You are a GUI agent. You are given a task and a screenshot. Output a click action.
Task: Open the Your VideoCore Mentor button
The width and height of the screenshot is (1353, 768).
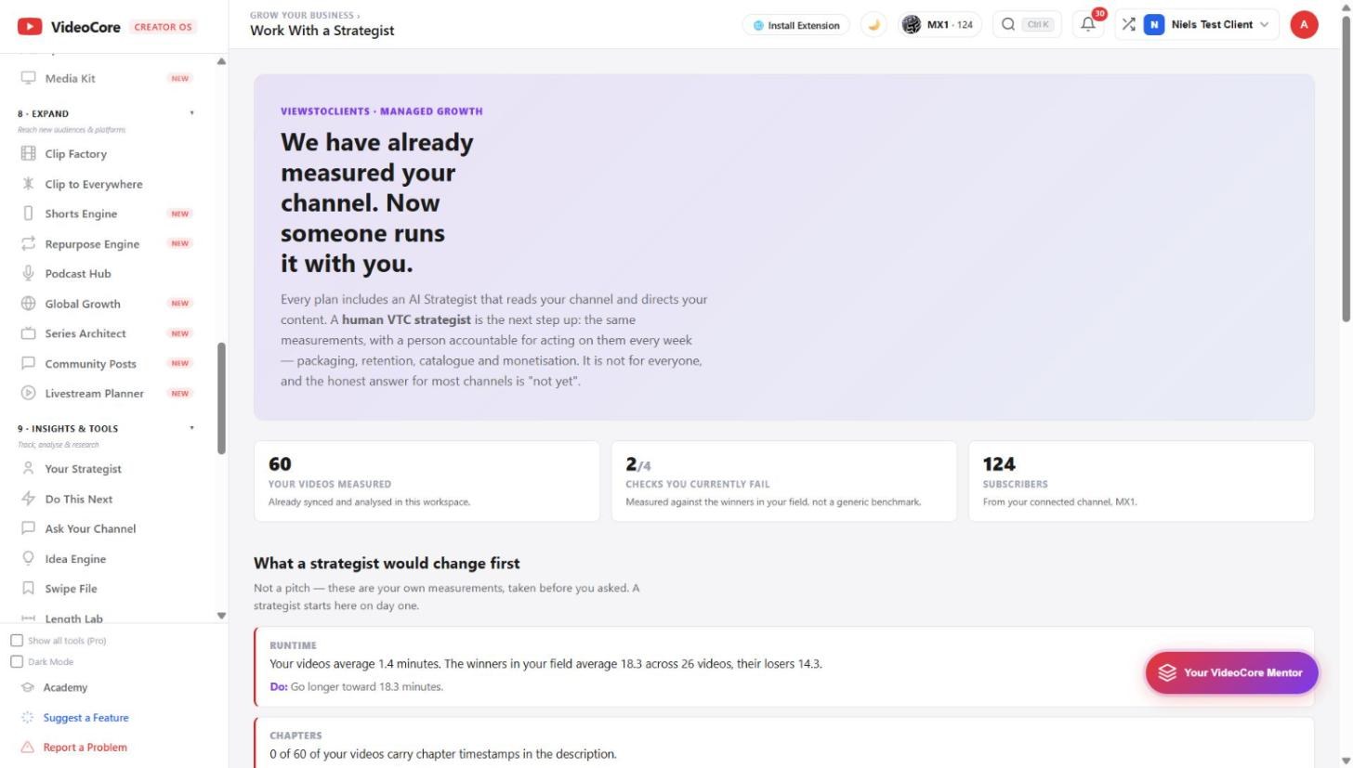[x=1231, y=672]
